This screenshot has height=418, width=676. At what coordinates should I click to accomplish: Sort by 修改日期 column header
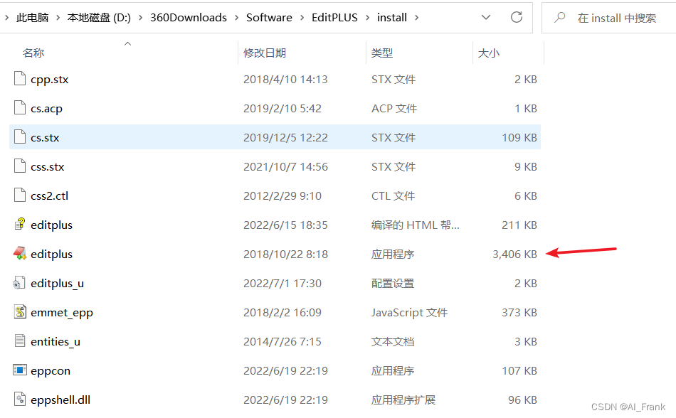coord(265,53)
